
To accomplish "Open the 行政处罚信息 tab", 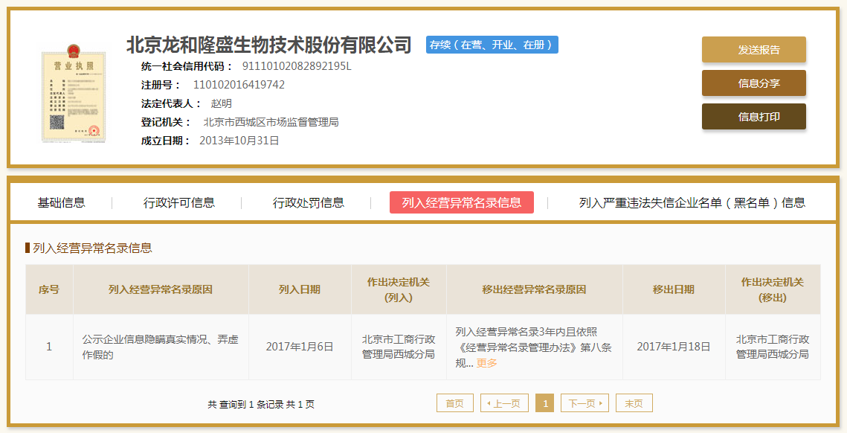I will [x=308, y=202].
